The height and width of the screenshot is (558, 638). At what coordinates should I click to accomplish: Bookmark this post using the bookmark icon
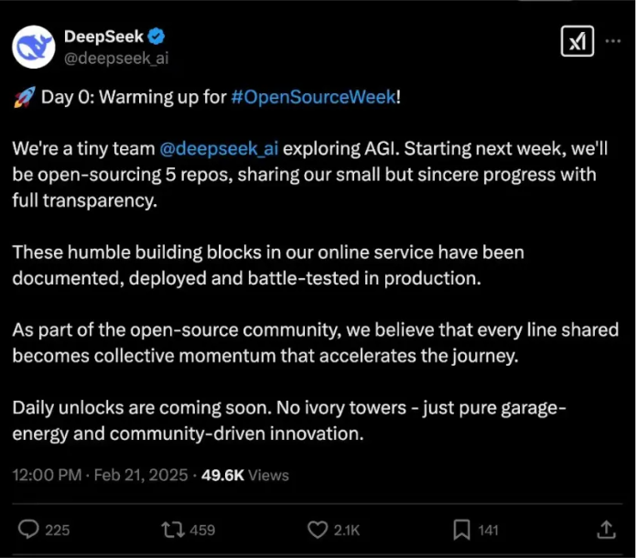[x=460, y=529]
